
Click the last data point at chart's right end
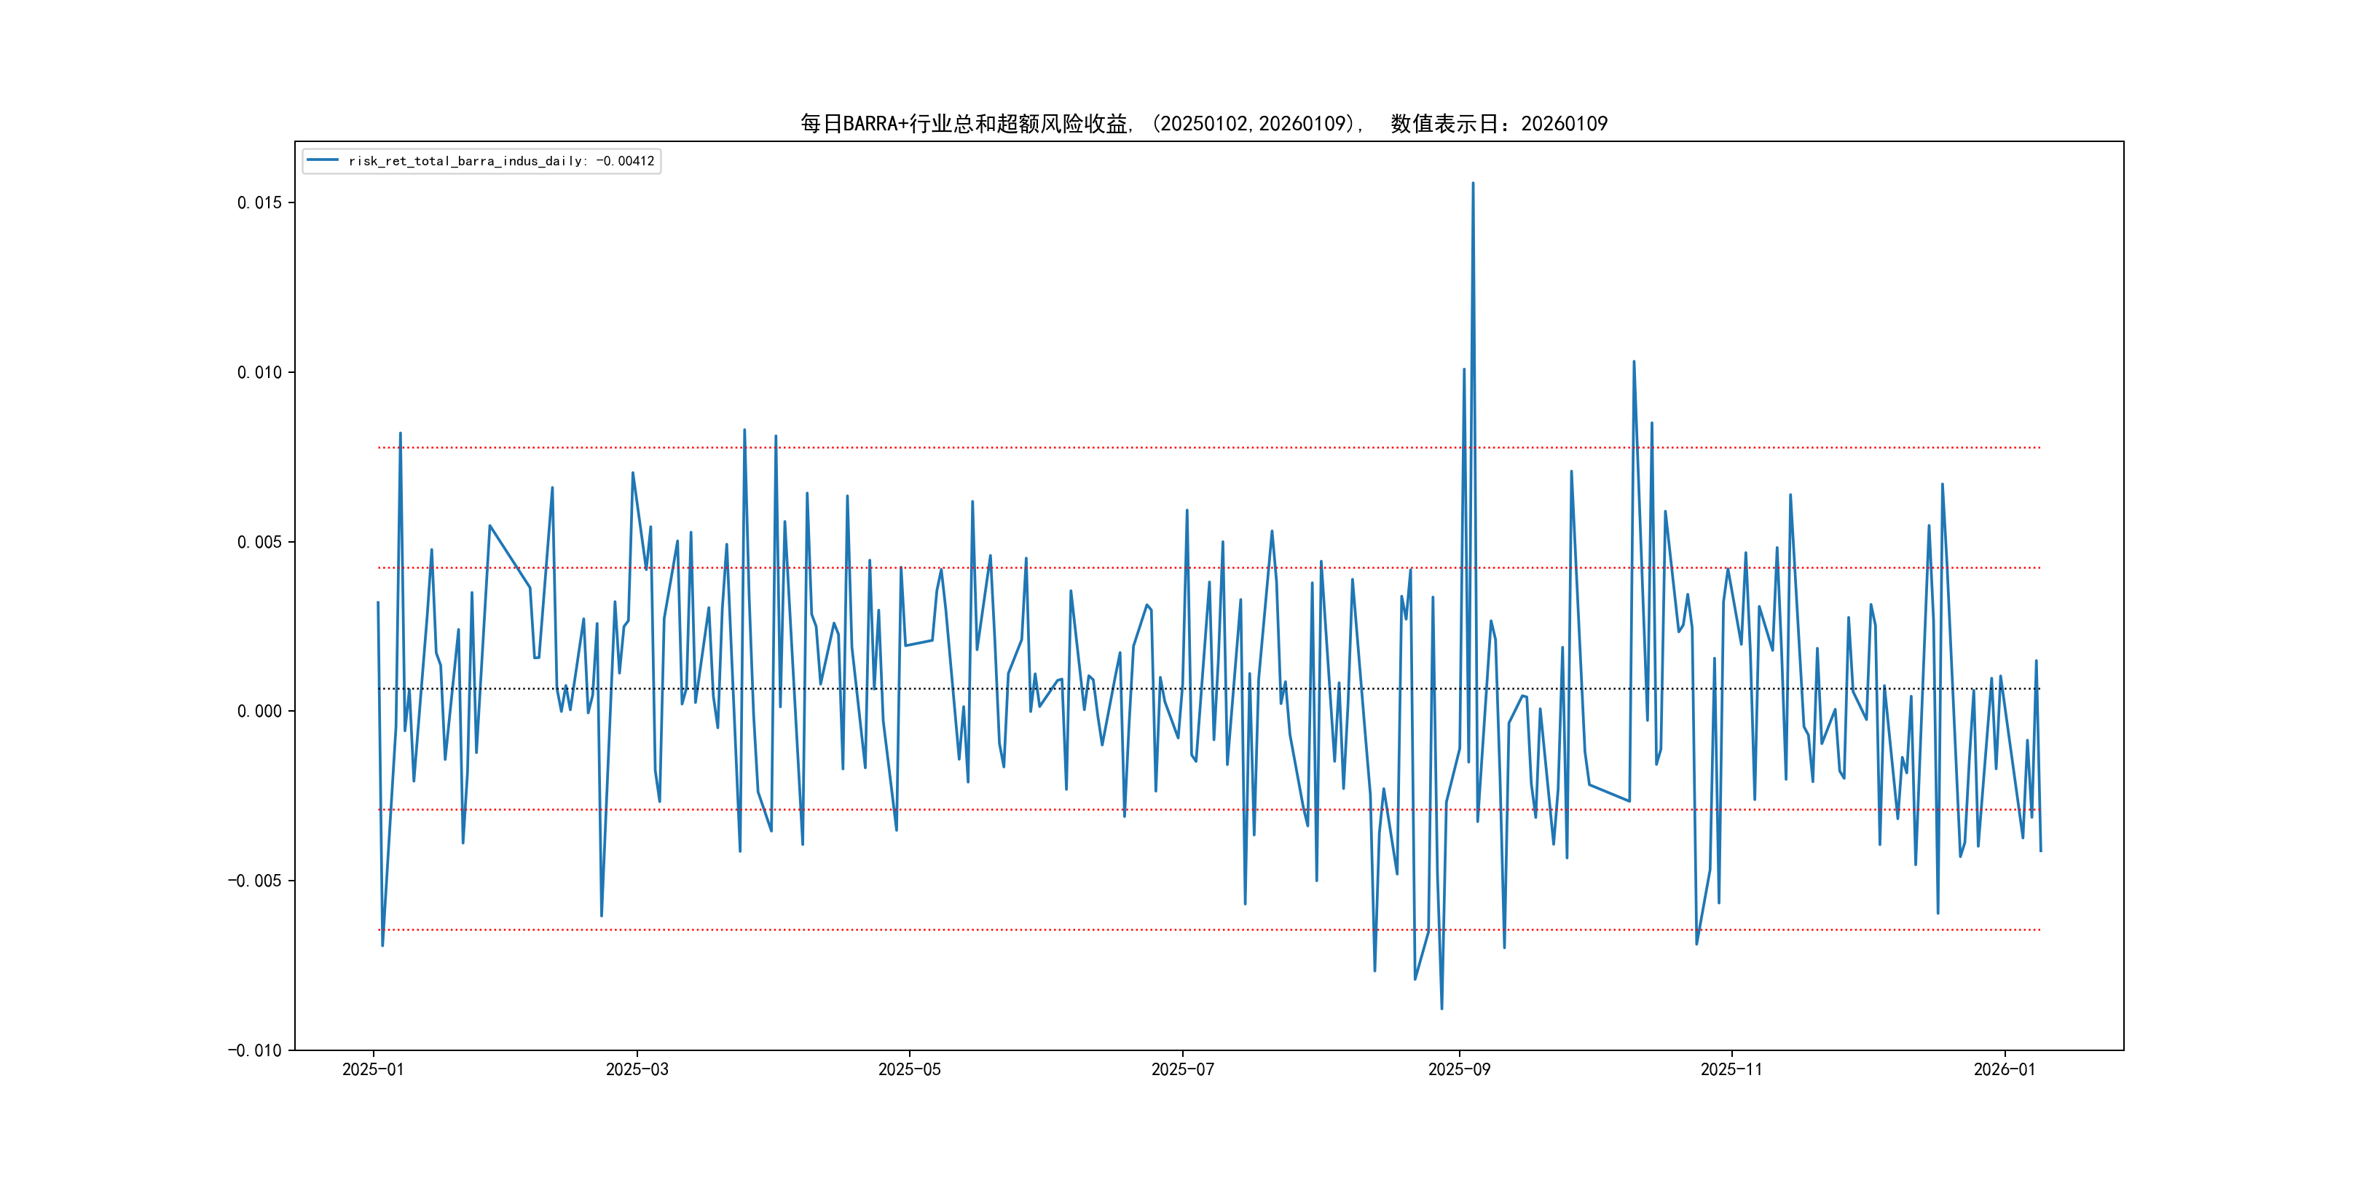(2040, 850)
